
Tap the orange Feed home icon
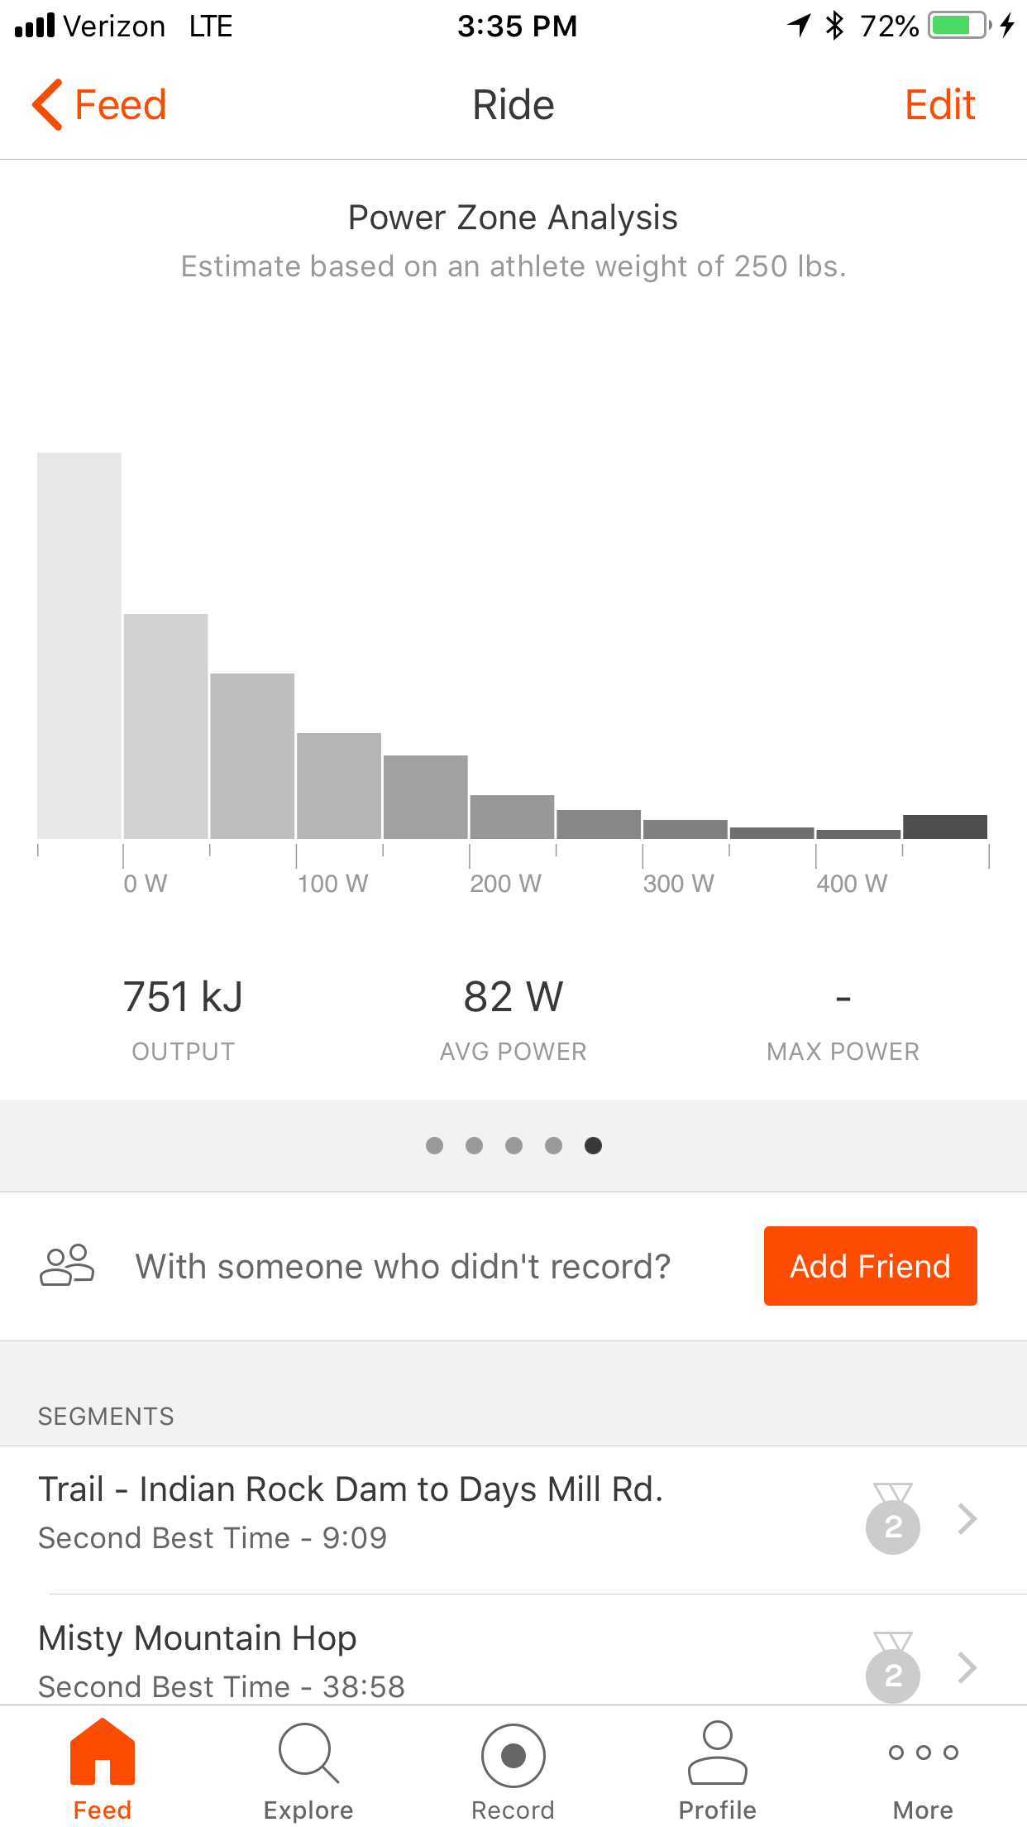(x=103, y=1753)
